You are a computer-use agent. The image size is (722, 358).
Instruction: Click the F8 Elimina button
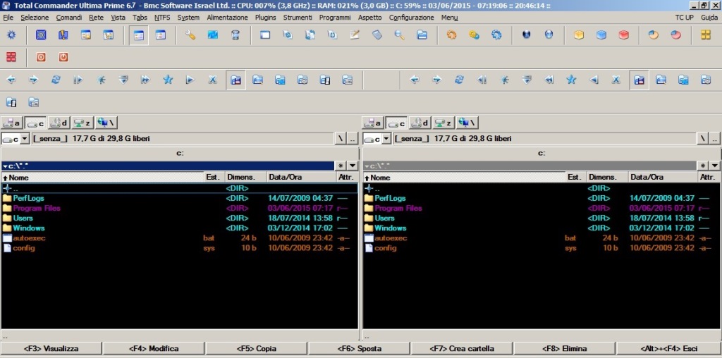click(565, 348)
